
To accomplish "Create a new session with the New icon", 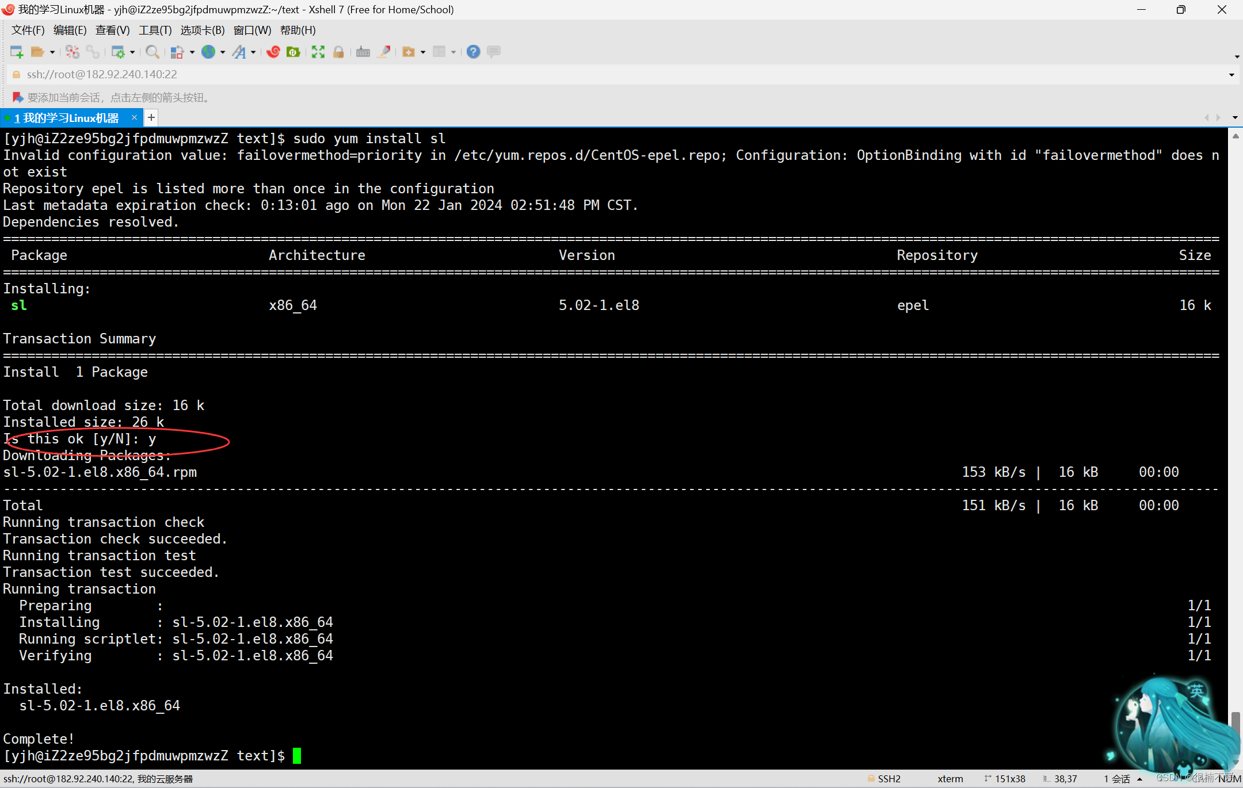I will (x=17, y=52).
